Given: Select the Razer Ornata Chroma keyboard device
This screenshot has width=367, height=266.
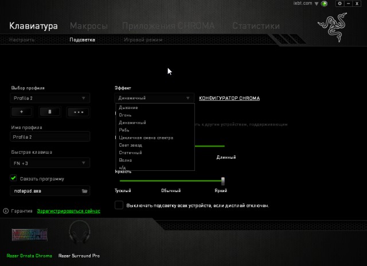Looking at the screenshot, I should click(x=29, y=236).
